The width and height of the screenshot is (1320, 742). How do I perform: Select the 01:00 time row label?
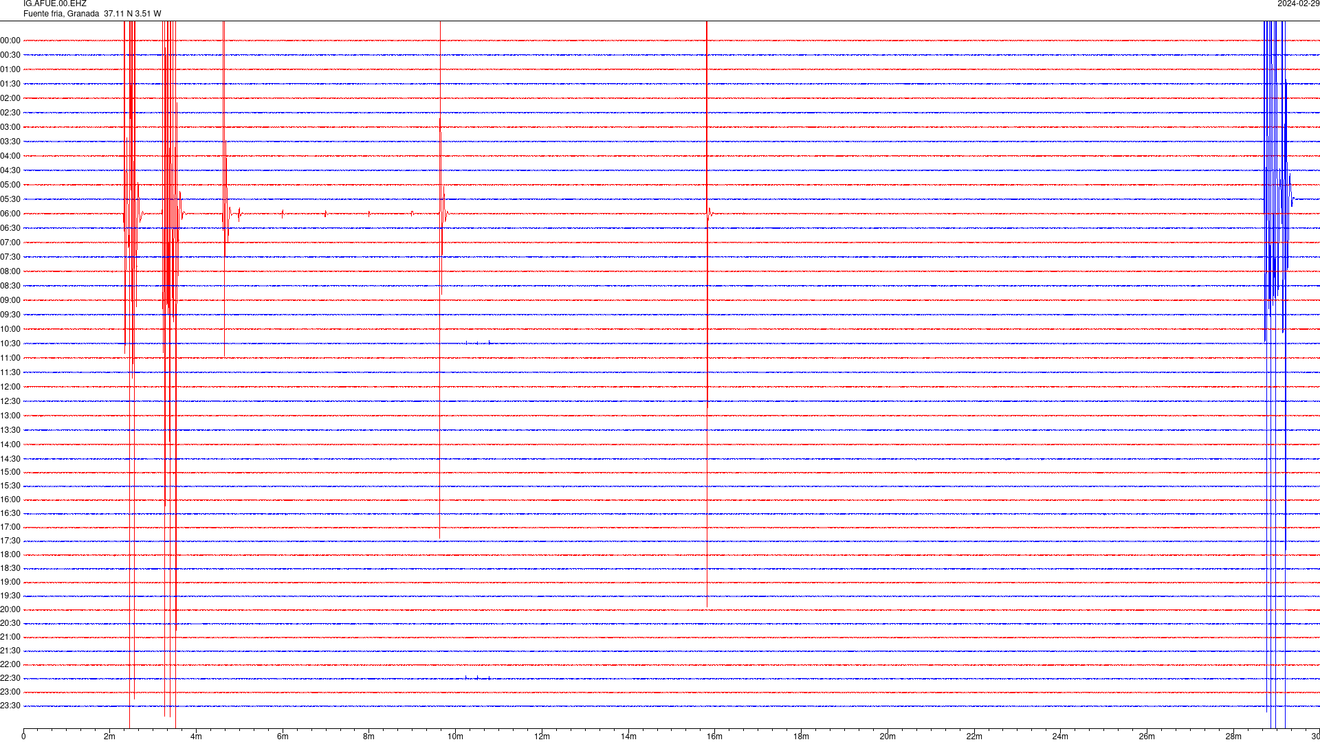(10, 69)
